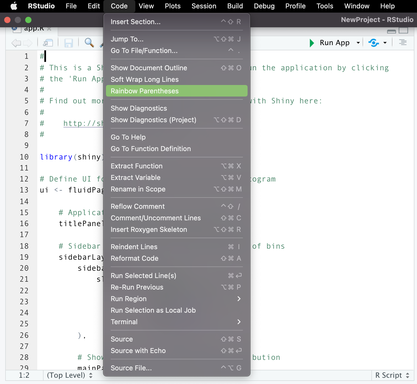Open the Session menu

[x=204, y=6]
